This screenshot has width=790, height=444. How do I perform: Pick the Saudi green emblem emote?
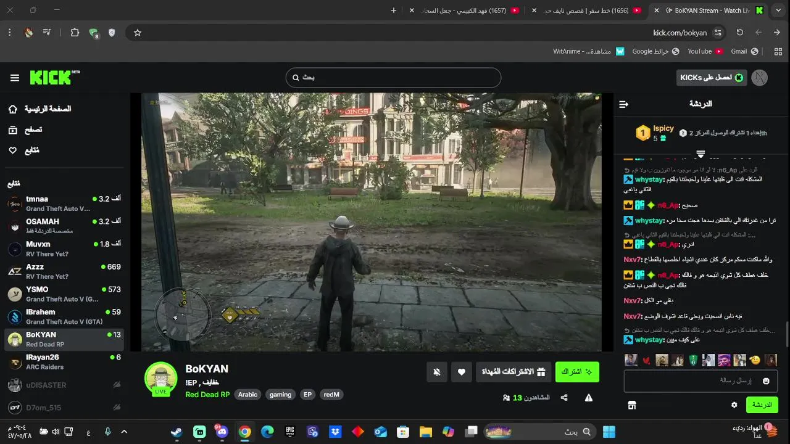point(692,360)
